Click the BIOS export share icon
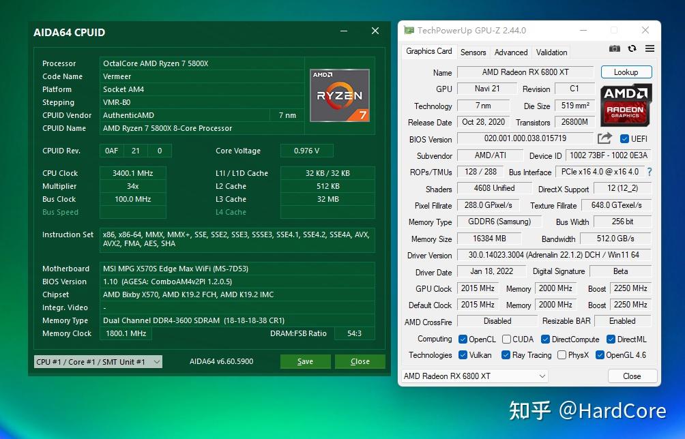 coord(604,138)
